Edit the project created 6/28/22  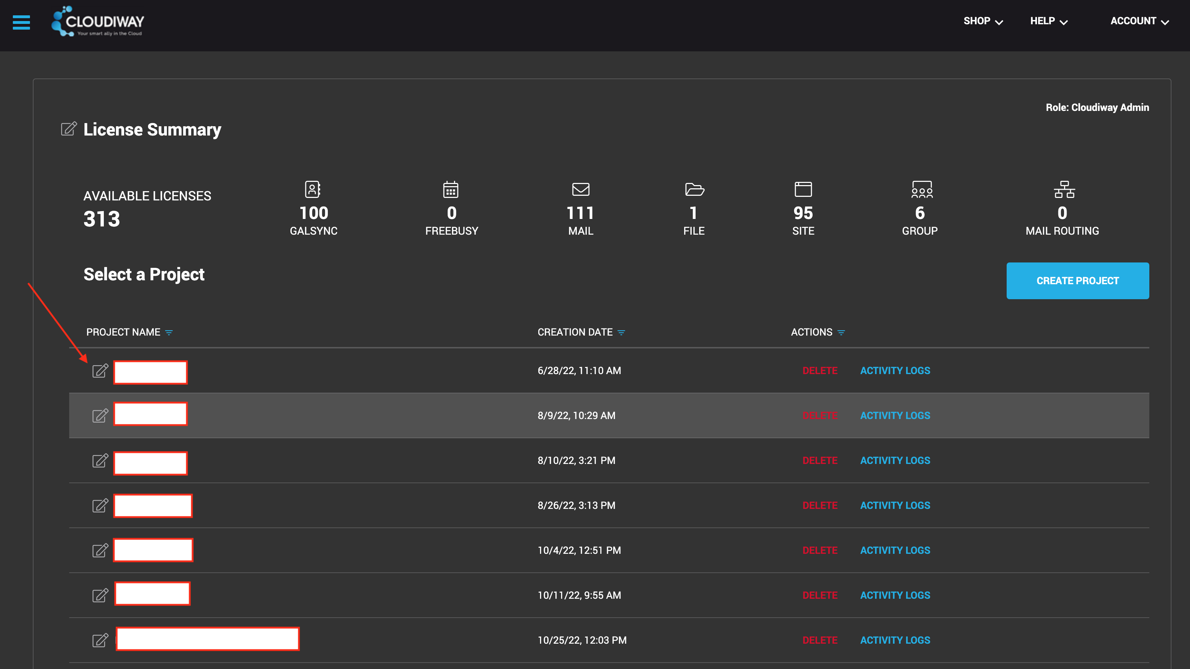point(100,371)
